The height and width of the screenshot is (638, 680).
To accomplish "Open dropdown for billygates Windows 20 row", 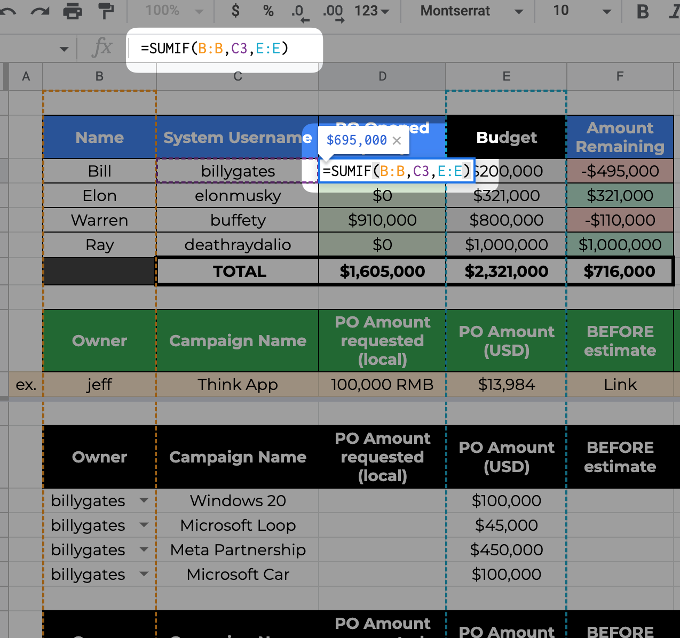I will click(144, 500).
